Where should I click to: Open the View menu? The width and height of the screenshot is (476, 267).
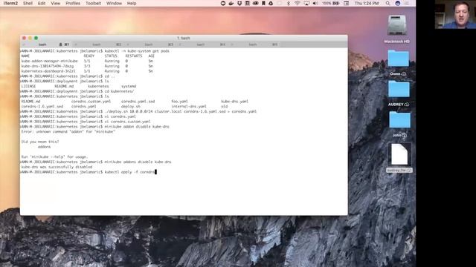click(x=55, y=3)
